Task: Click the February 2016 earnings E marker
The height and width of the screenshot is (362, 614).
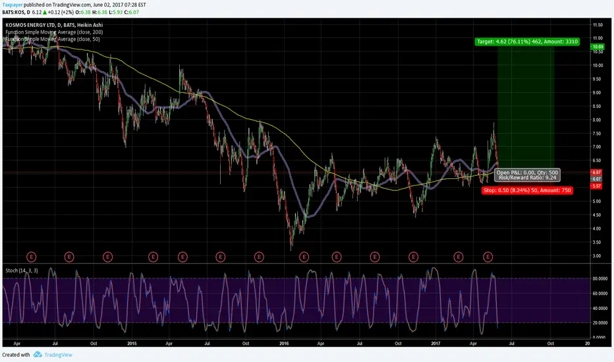Action: pos(304,257)
